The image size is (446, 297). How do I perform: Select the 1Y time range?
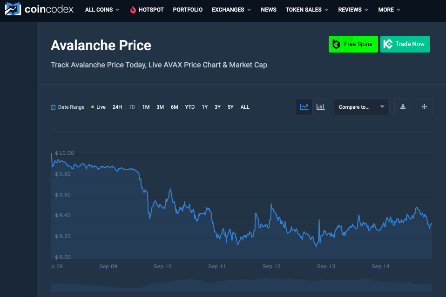pos(205,107)
